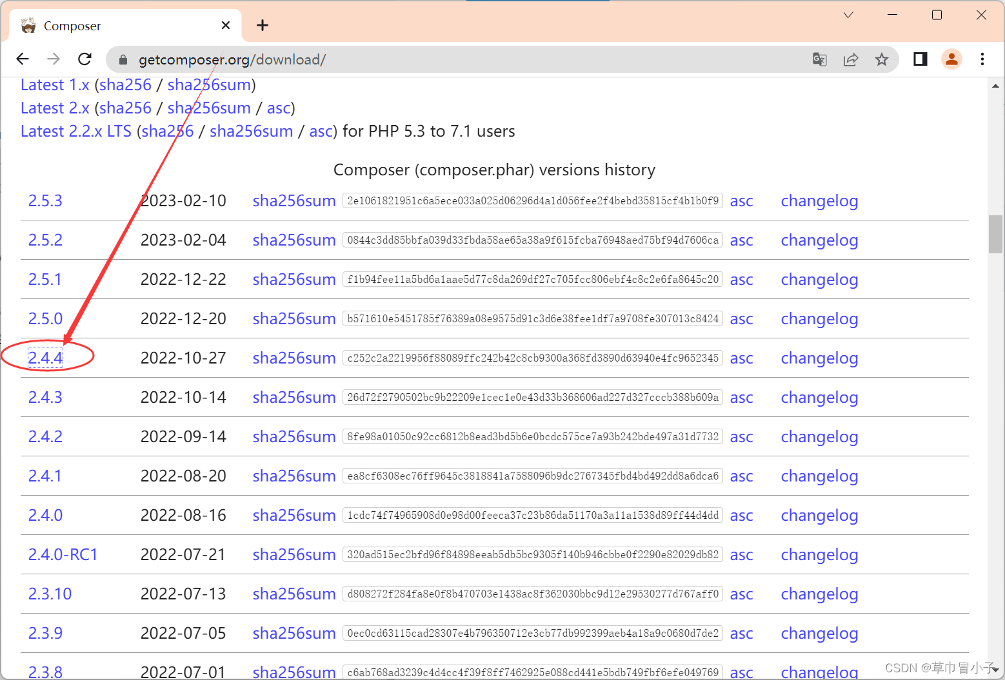1005x680 pixels.
Task: Open the translate page icon
Action: click(x=820, y=60)
